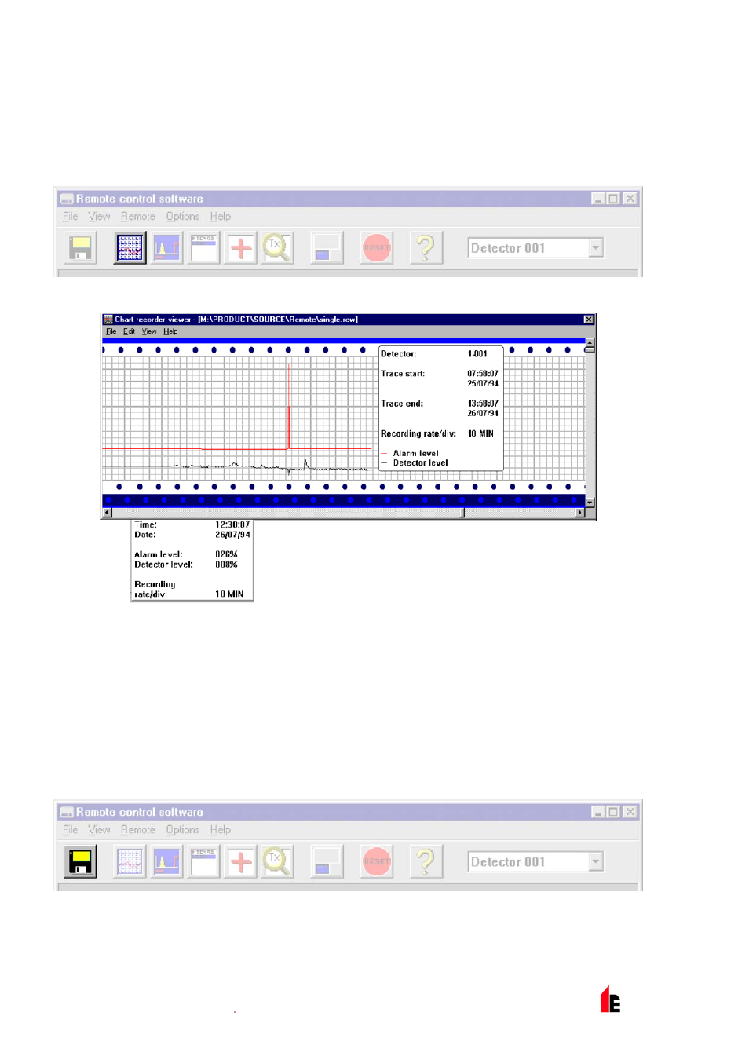This screenshot has height=1060, width=749.
Task: Click the histogram view icon in the bottom toolbar
Action: coord(166,862)
